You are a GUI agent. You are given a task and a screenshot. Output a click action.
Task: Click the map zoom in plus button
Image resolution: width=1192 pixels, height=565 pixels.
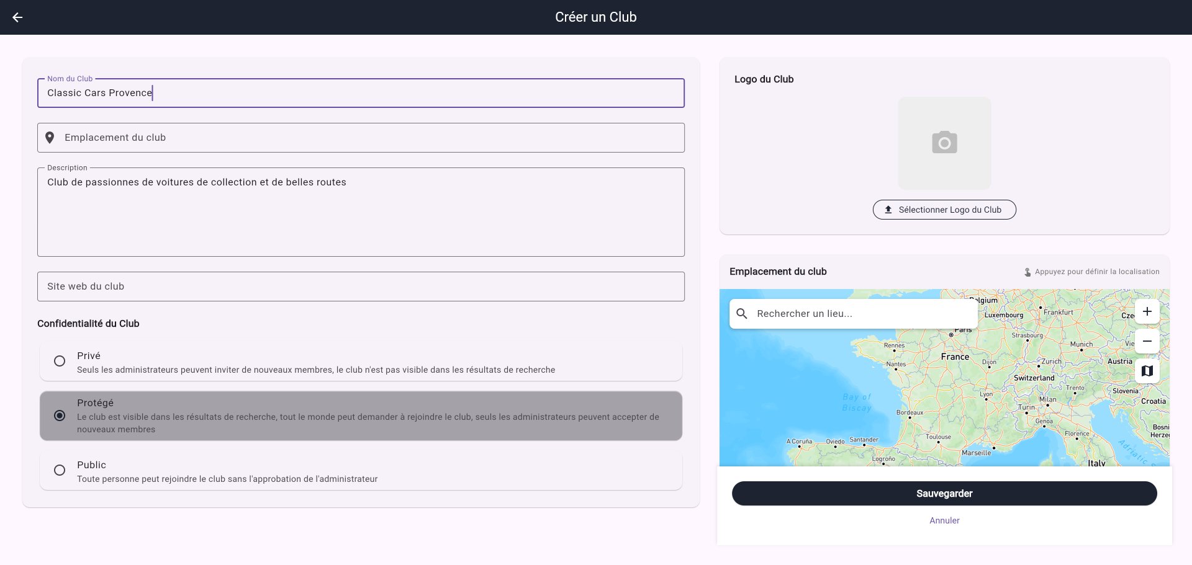(1147, 311)
